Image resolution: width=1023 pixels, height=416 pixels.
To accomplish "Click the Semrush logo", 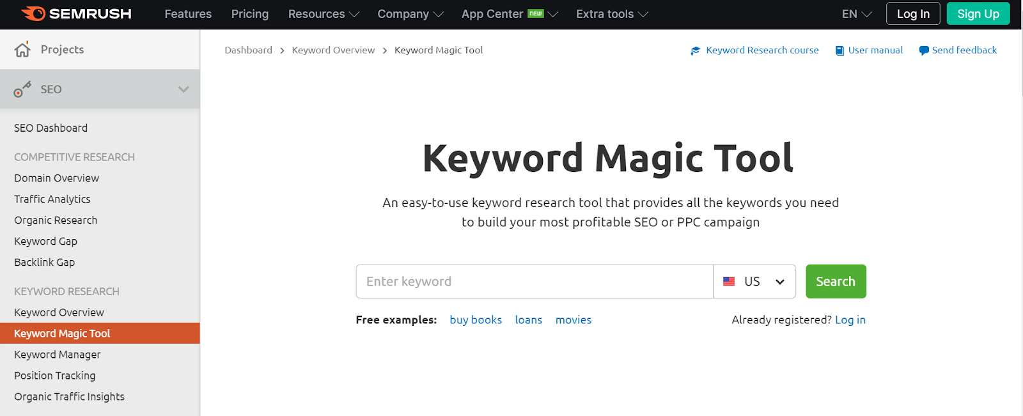I will click(76, 13).
